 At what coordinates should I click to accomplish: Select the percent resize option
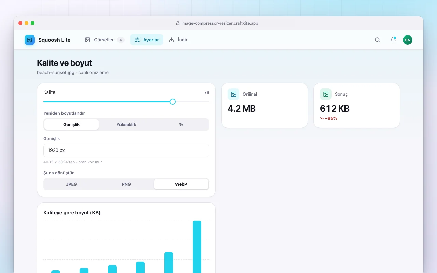click(x=181, y=125)
